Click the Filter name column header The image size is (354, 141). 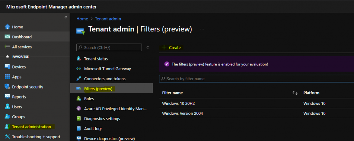point(173,93)
